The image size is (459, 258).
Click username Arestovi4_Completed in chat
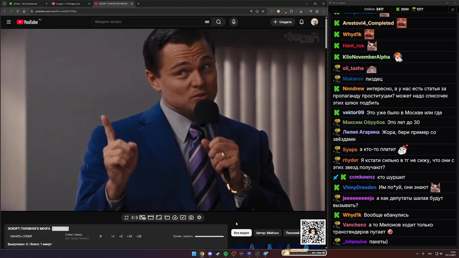coord(368,23)
